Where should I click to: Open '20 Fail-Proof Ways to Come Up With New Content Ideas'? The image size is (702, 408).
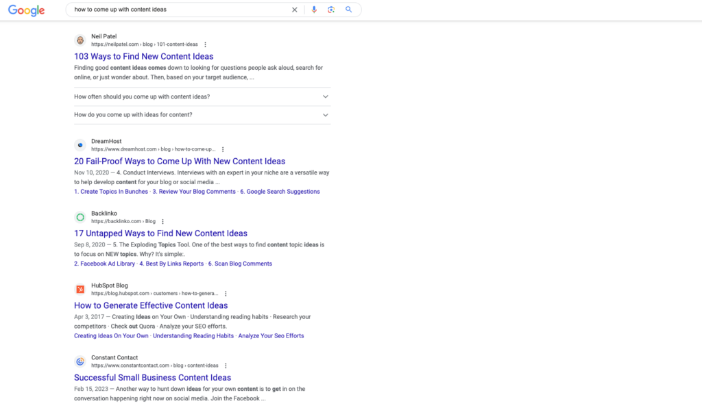point(180,162)
